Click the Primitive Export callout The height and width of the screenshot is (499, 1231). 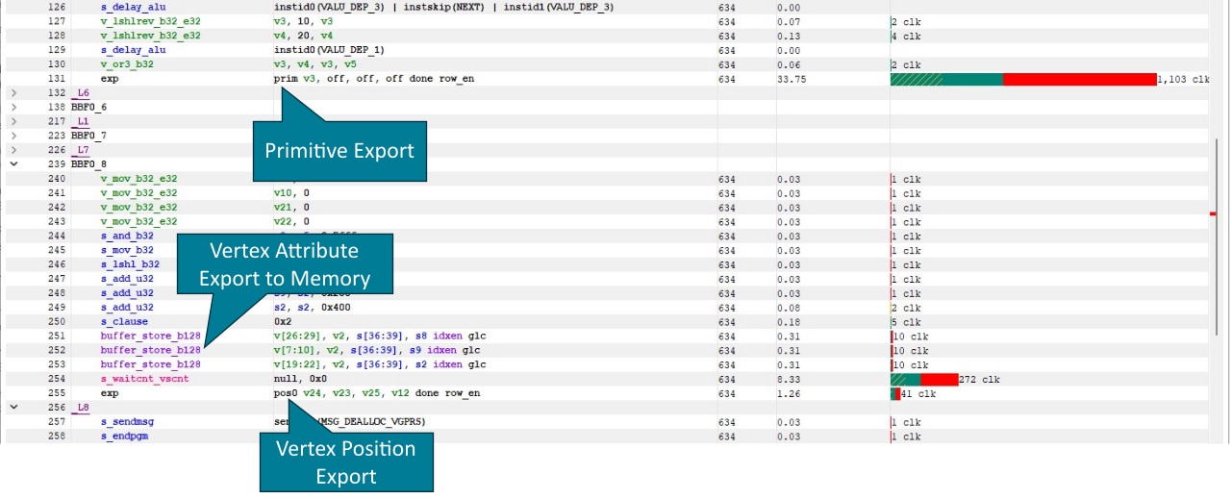pyautogui.click(x=339, y=151)
